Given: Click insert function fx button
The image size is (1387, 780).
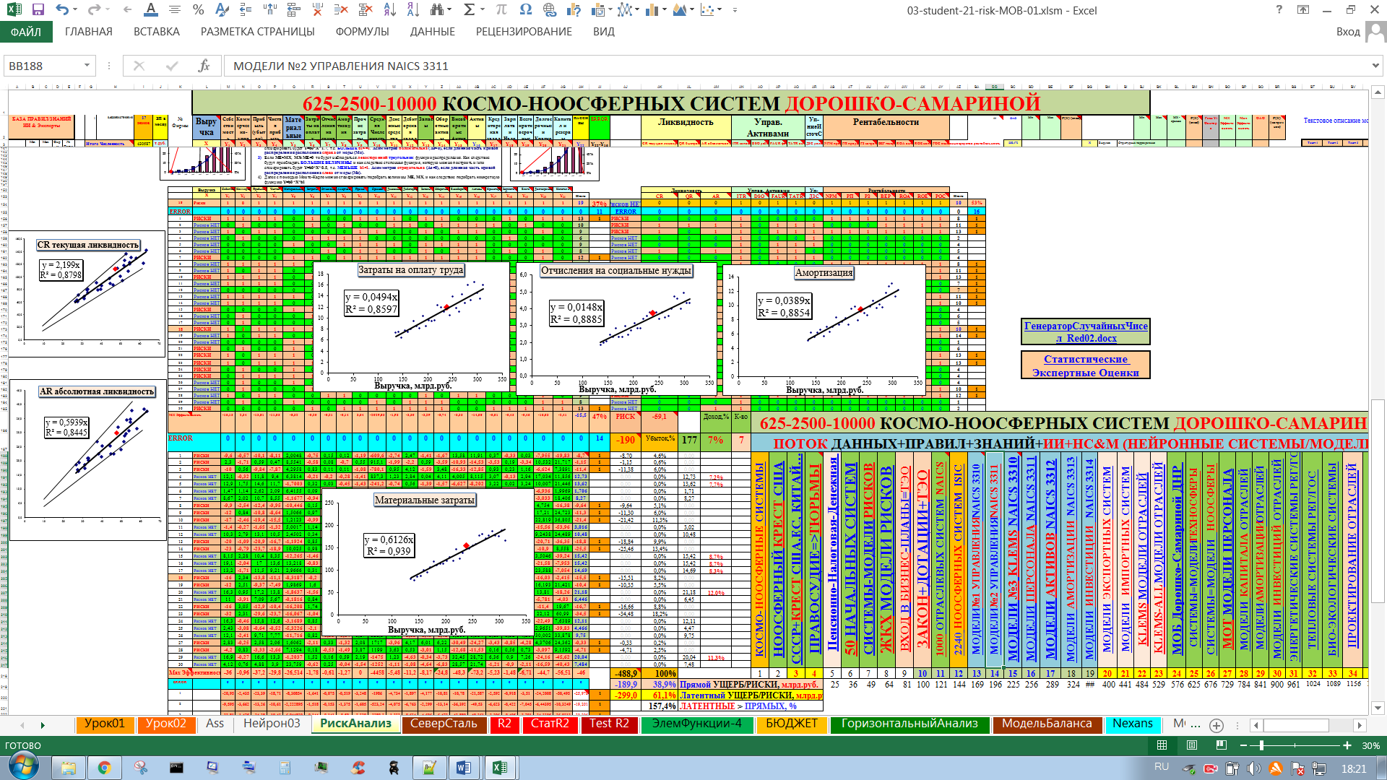Looking at the screenshot, I should coord(204,66).
